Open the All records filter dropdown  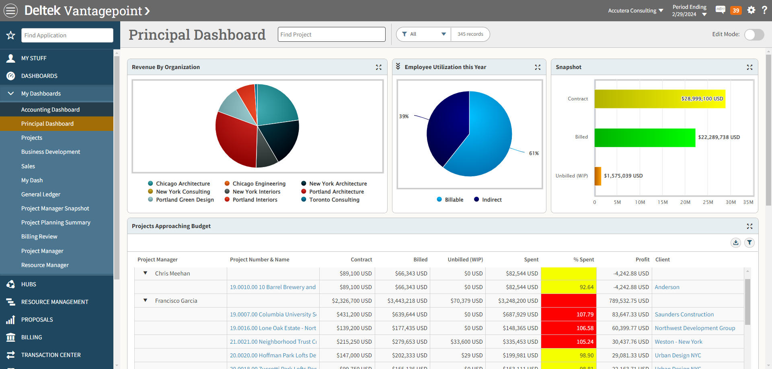pyautogui.click(x=423, y=34)
